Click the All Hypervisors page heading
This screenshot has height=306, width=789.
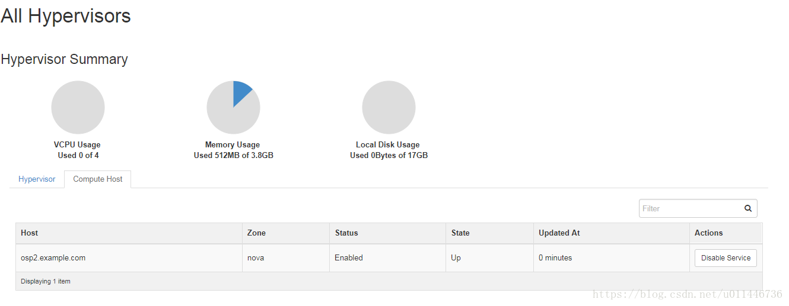[x=66, y=16]
